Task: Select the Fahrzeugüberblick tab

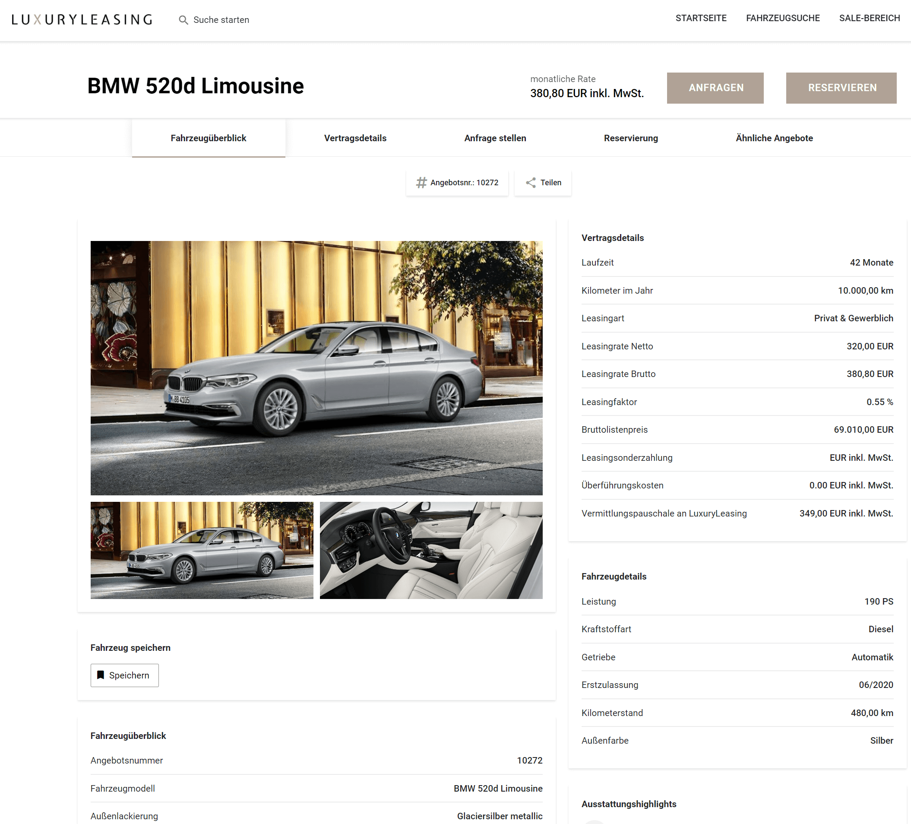Action: point(208,138)
